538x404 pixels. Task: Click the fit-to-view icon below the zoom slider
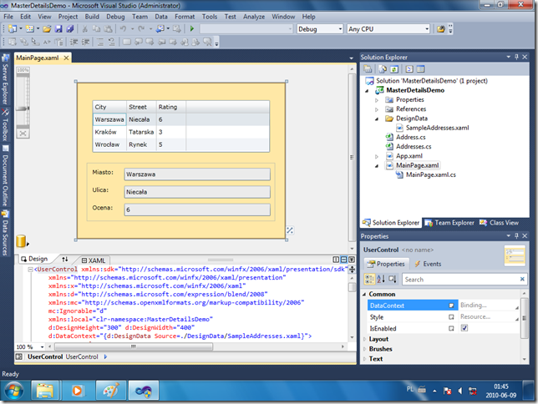[23, 134]
